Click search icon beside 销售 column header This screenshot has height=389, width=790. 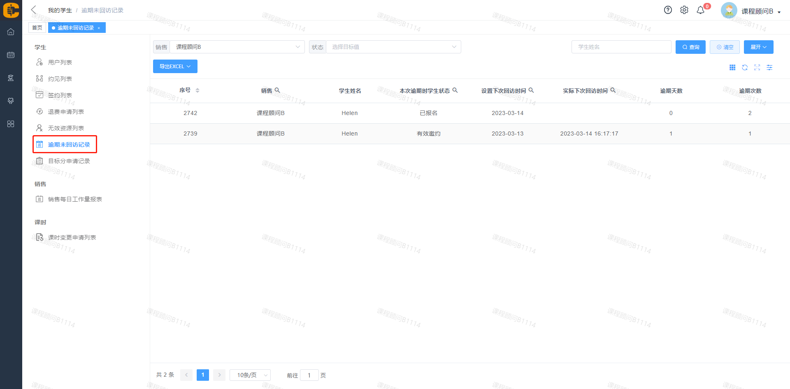277,90
